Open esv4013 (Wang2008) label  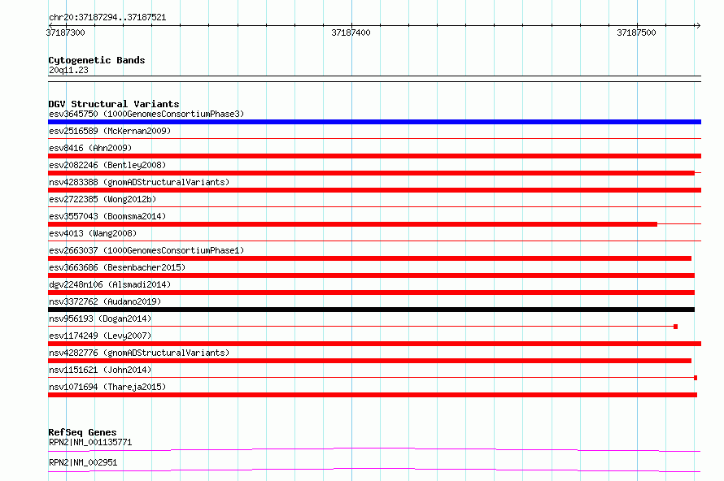pyautogui.click(x=93, y=233)
